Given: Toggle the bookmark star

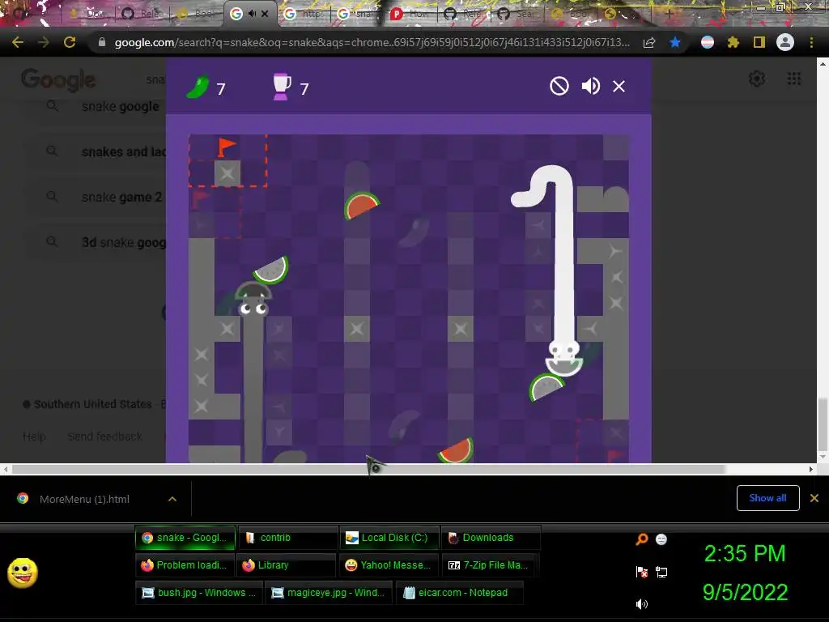Looking at the screenshot, I should point(674,42).
